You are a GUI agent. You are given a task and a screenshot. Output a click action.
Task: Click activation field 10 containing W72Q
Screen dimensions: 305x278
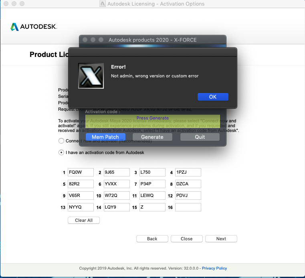117,196
